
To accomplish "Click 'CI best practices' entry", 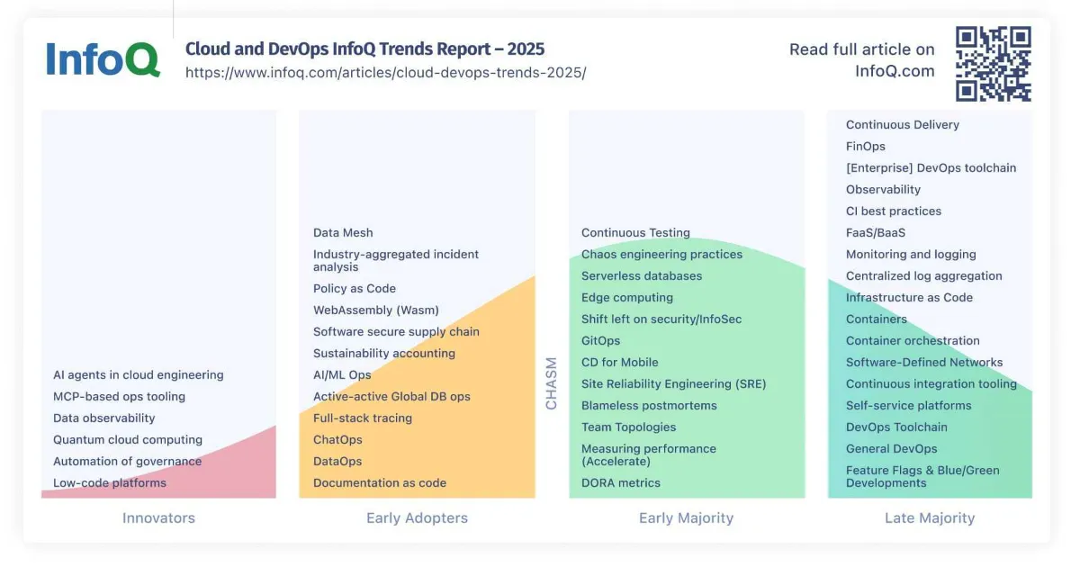I will [894, 211].
